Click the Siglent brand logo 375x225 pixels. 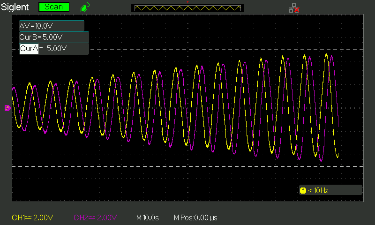pos(15,7)
